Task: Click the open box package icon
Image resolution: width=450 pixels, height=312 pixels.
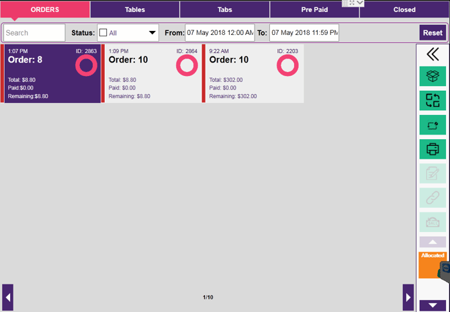Action: coord(433,77)
